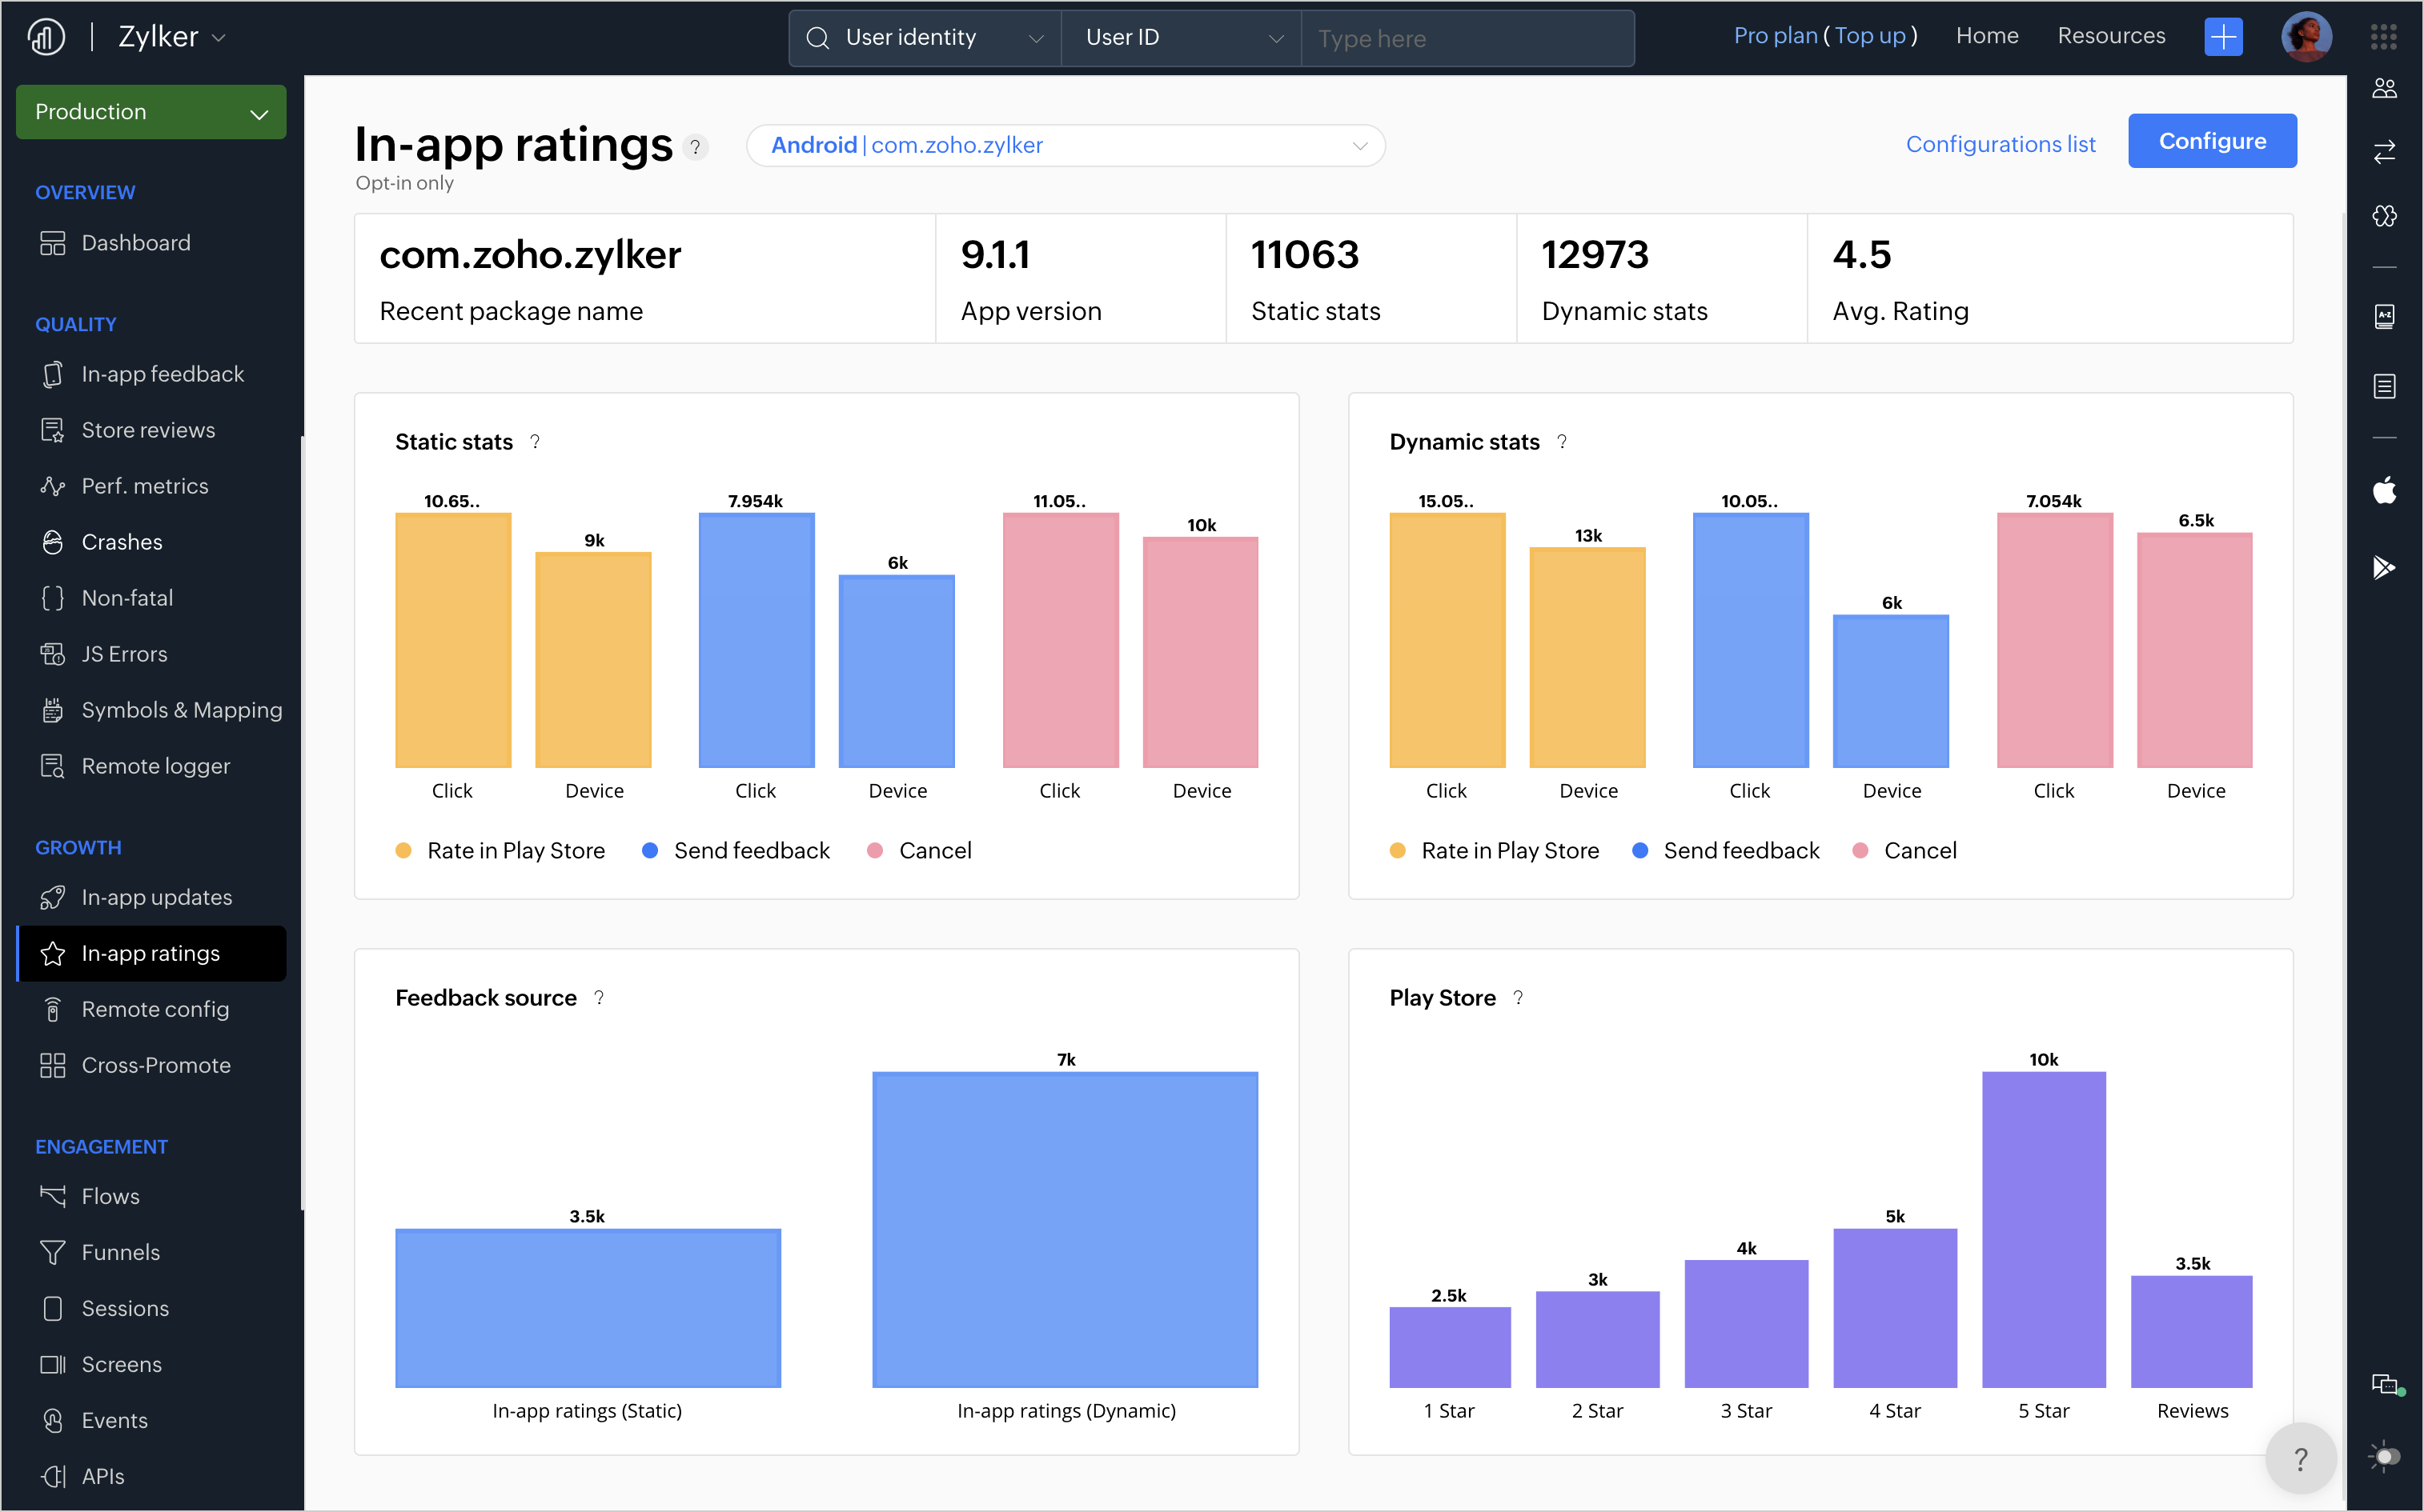Image resolution: width=2424 pixels, height=1512 pixels.
Task: Go to Crashes section
Action: [x=151, y=542]
